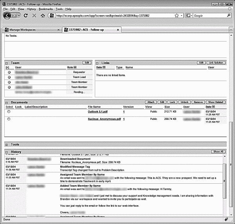Click the browser Back arrow button

tap(7, 16)
